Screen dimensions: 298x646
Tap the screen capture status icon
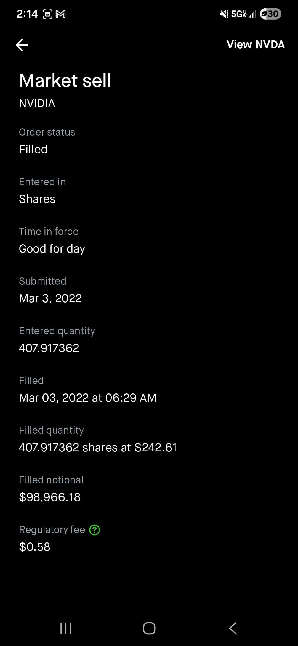coord(47,14)
